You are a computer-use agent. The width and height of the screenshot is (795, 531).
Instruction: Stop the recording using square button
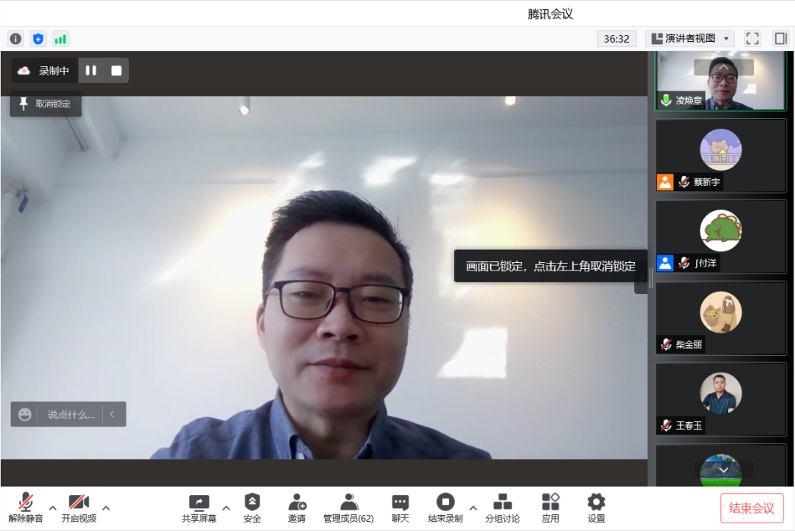[117, 71]
